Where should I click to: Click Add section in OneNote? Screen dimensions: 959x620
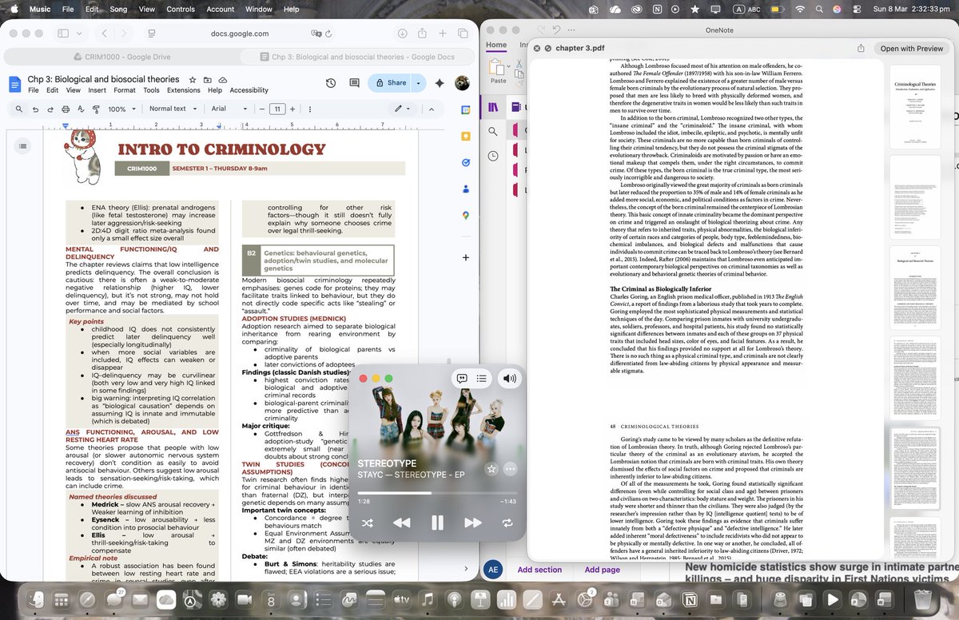[x=539, y=570]
